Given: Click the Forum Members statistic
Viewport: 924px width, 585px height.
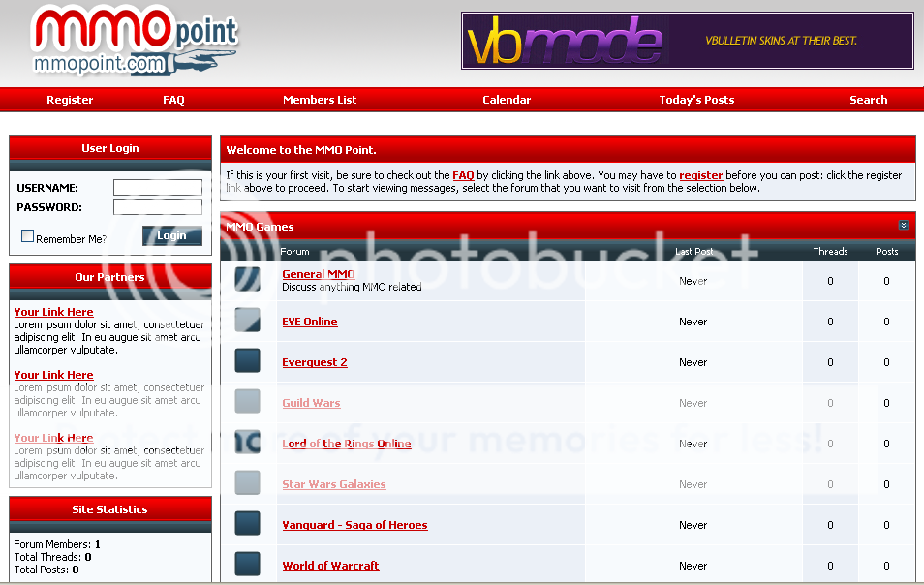Looking at the screenshot, I should (x=57, y=544).
